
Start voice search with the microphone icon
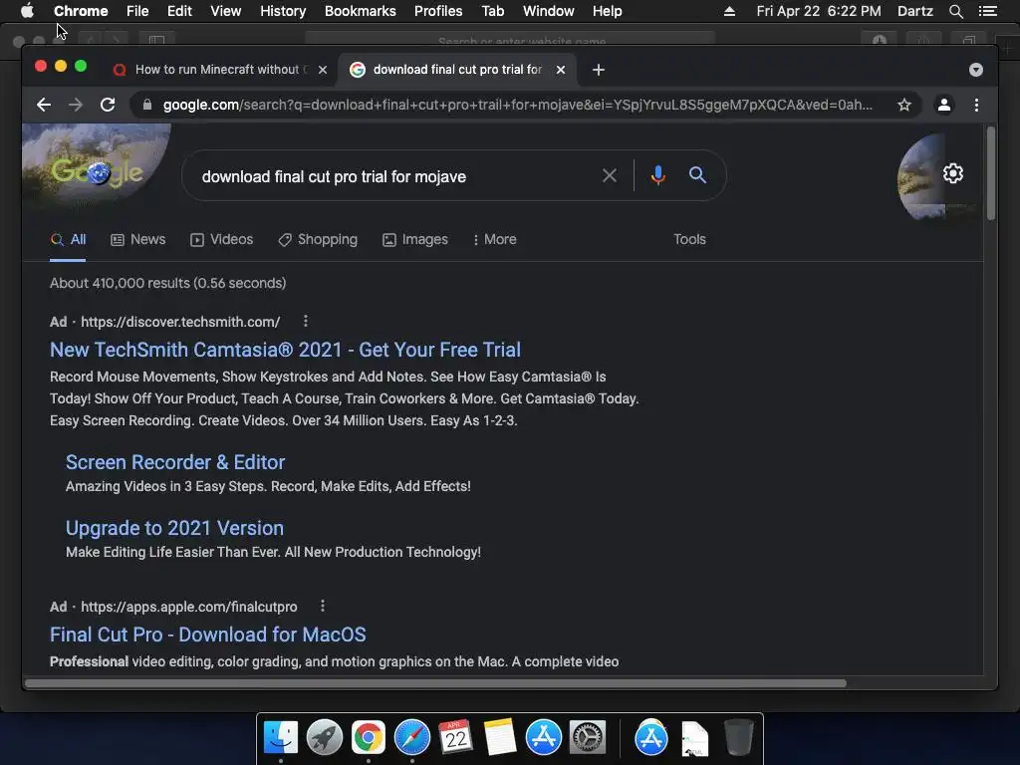coord(657,175)
